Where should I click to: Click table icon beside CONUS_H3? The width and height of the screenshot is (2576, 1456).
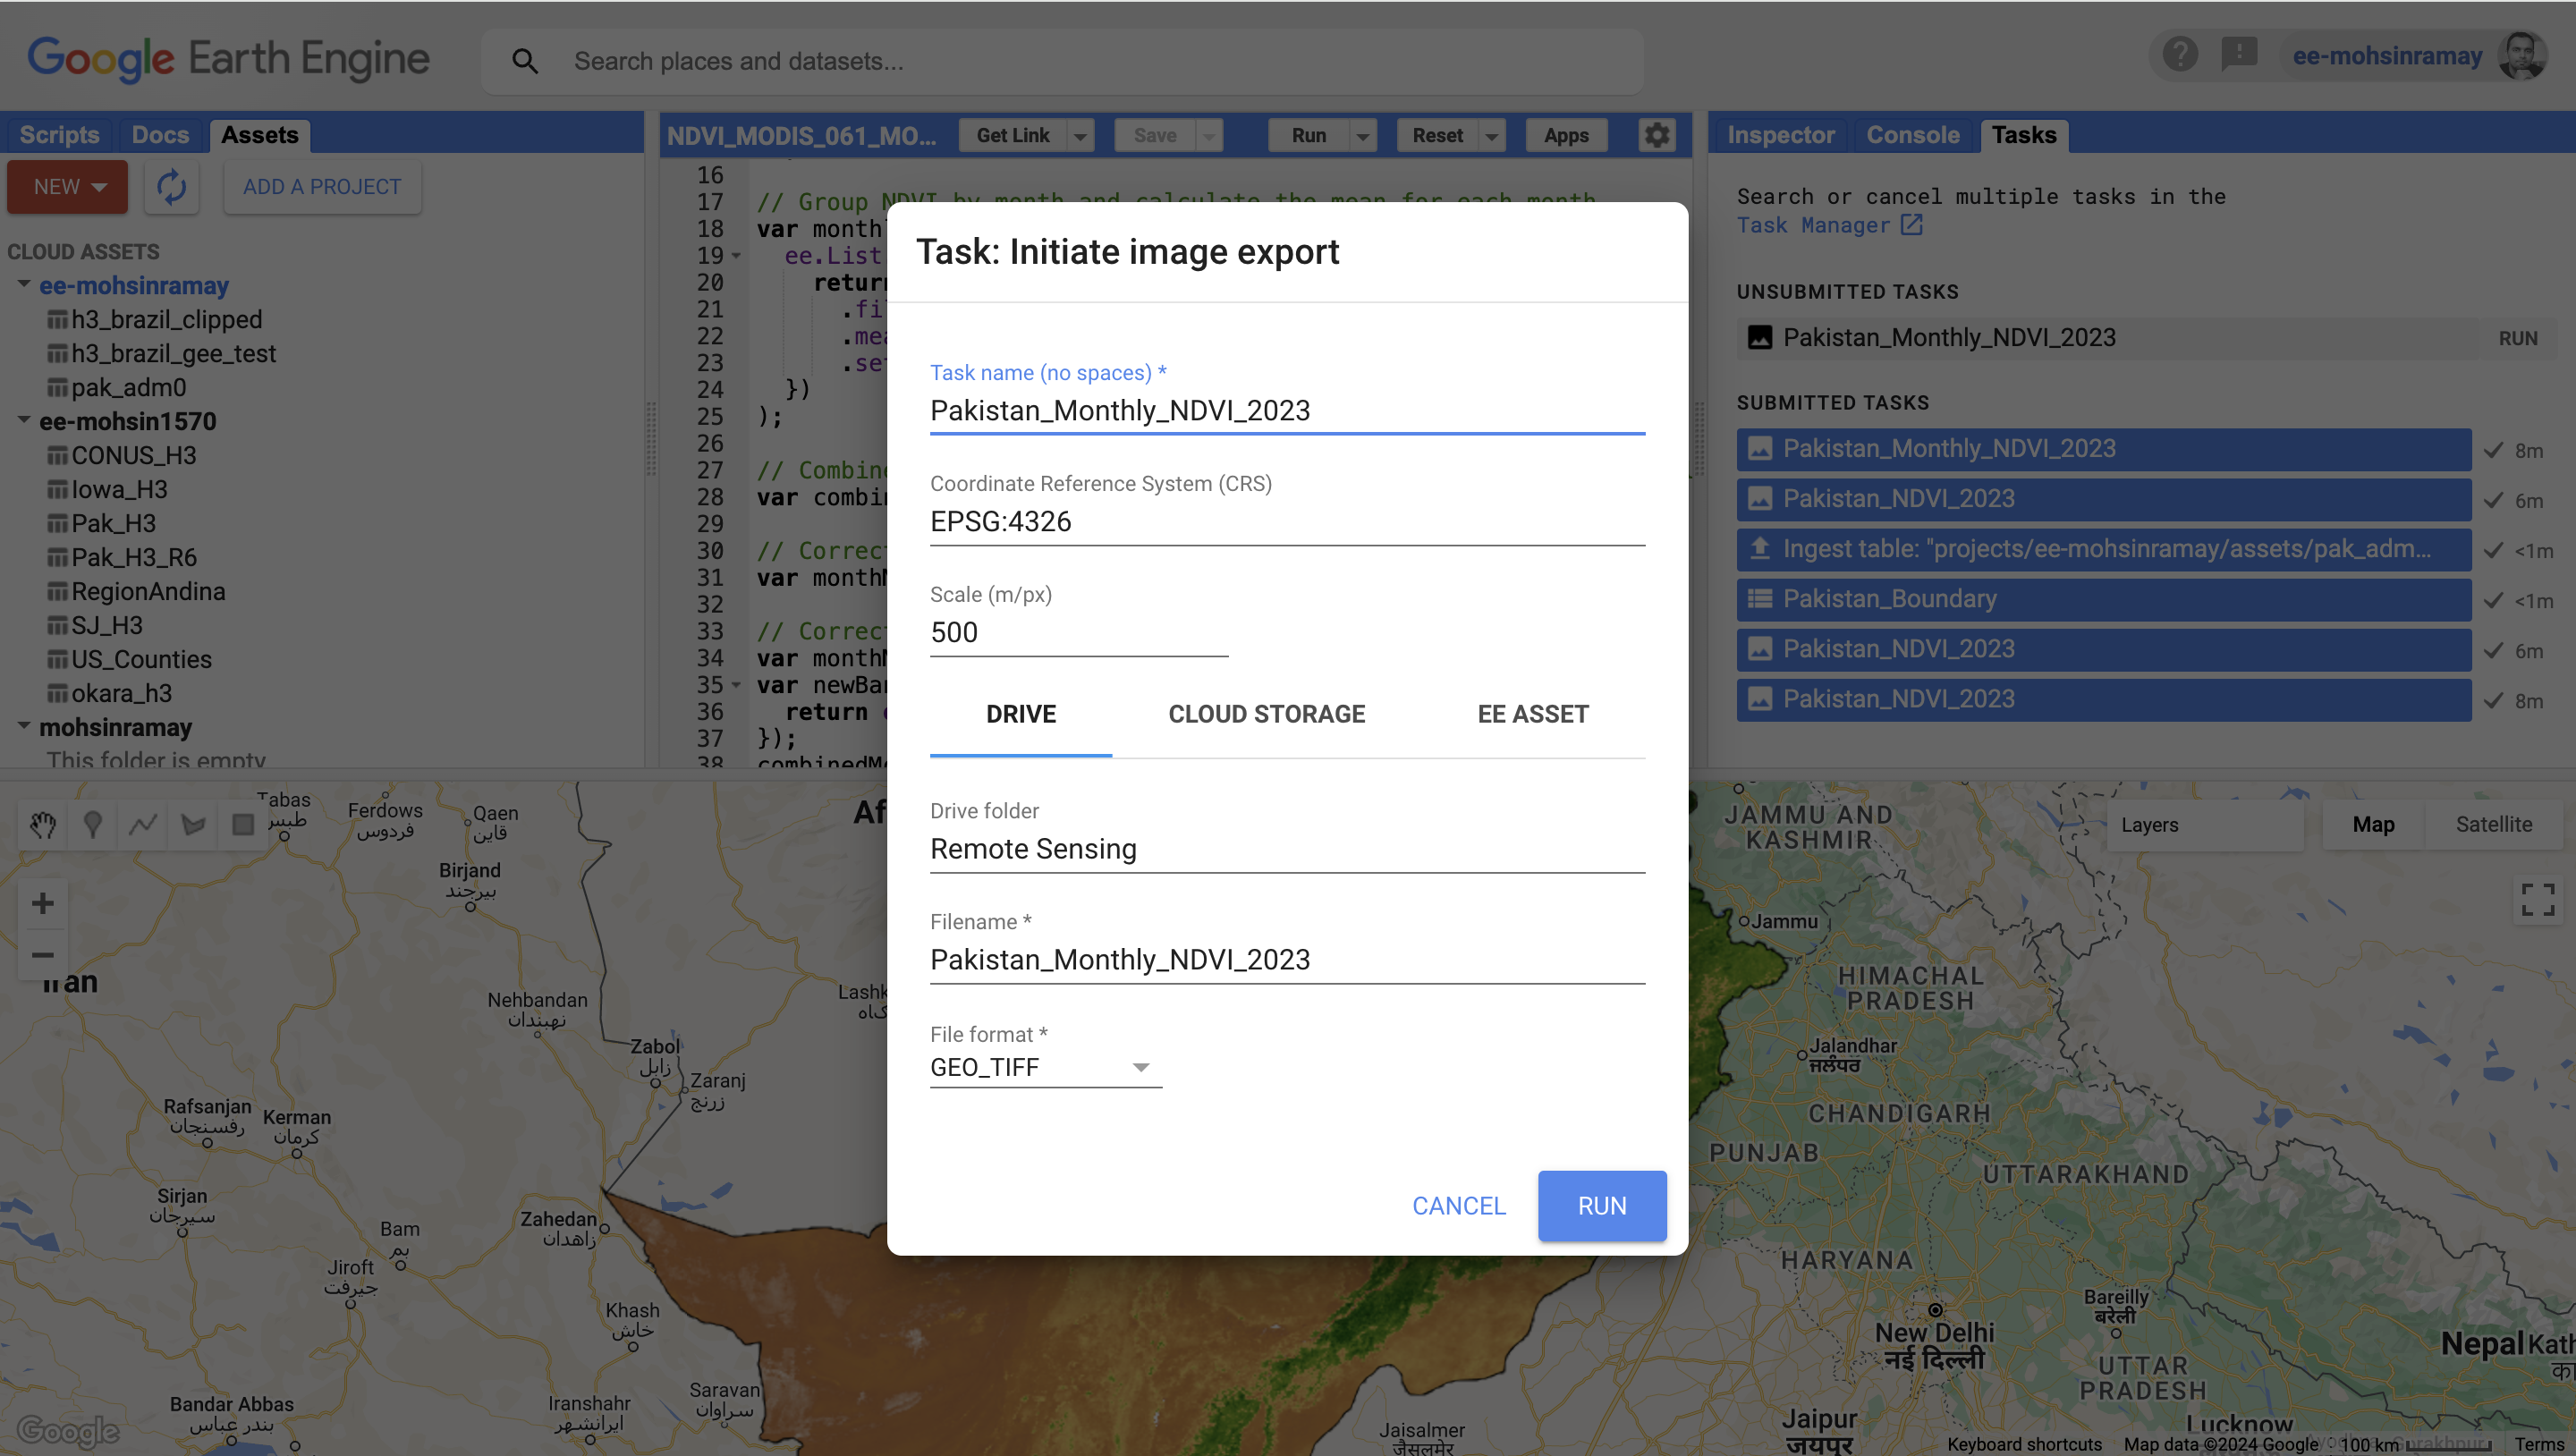[x=57, y=456]
